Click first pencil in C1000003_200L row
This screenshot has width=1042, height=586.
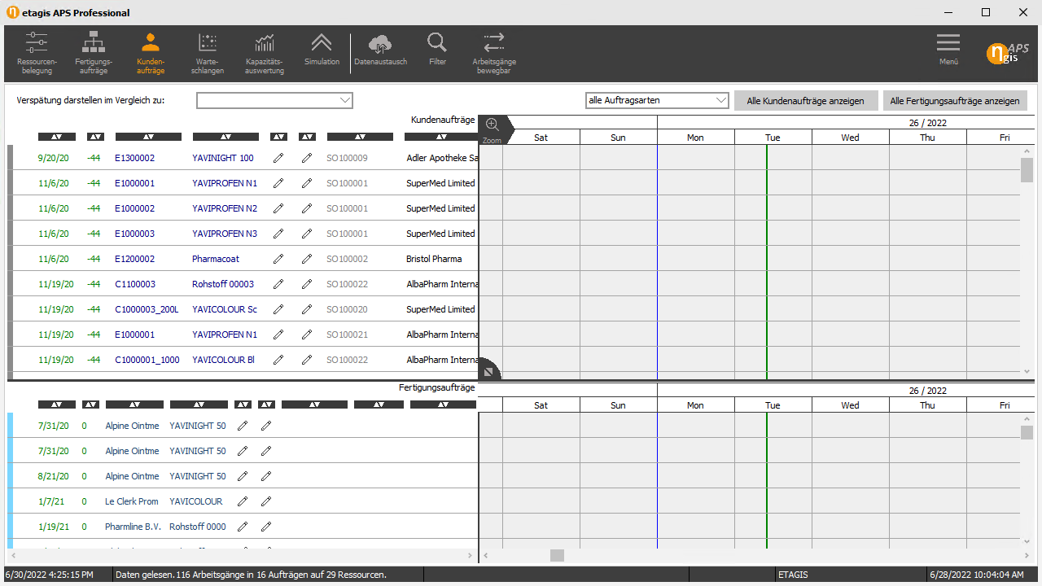coord(278,309)
